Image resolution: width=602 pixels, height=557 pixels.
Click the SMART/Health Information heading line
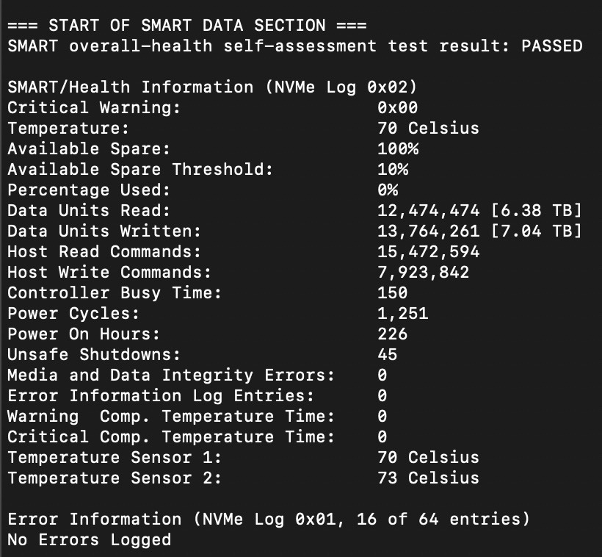(213, 87)
